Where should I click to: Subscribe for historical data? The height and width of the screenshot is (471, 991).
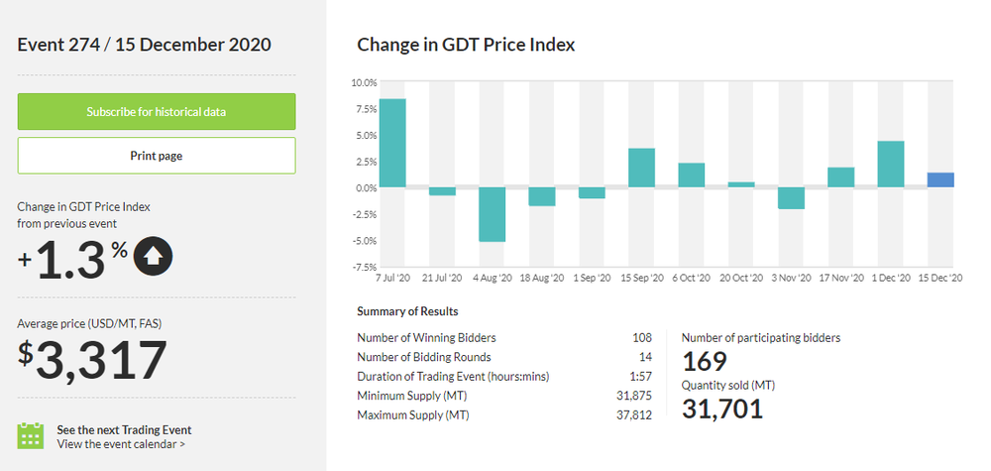click(157, 112)
